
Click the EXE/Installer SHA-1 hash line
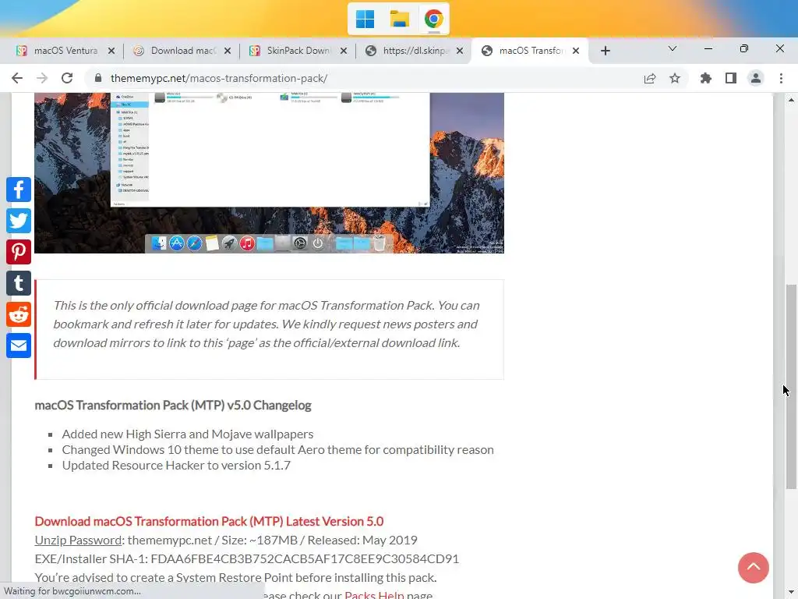tap(247, 558)
